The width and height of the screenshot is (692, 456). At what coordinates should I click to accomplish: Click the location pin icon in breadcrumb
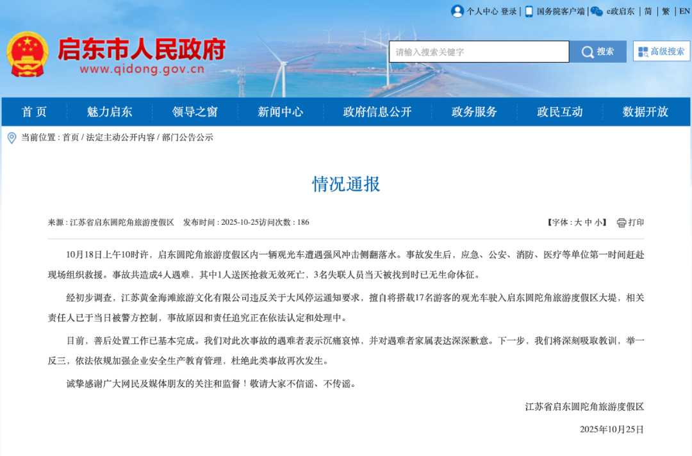coord(12,138)
